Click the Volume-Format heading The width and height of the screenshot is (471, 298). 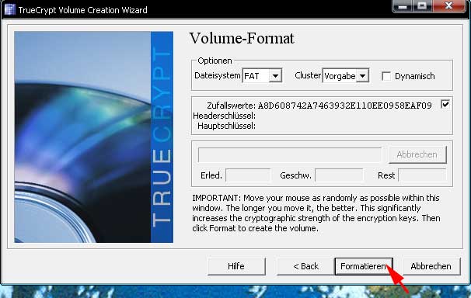[242, 38]
